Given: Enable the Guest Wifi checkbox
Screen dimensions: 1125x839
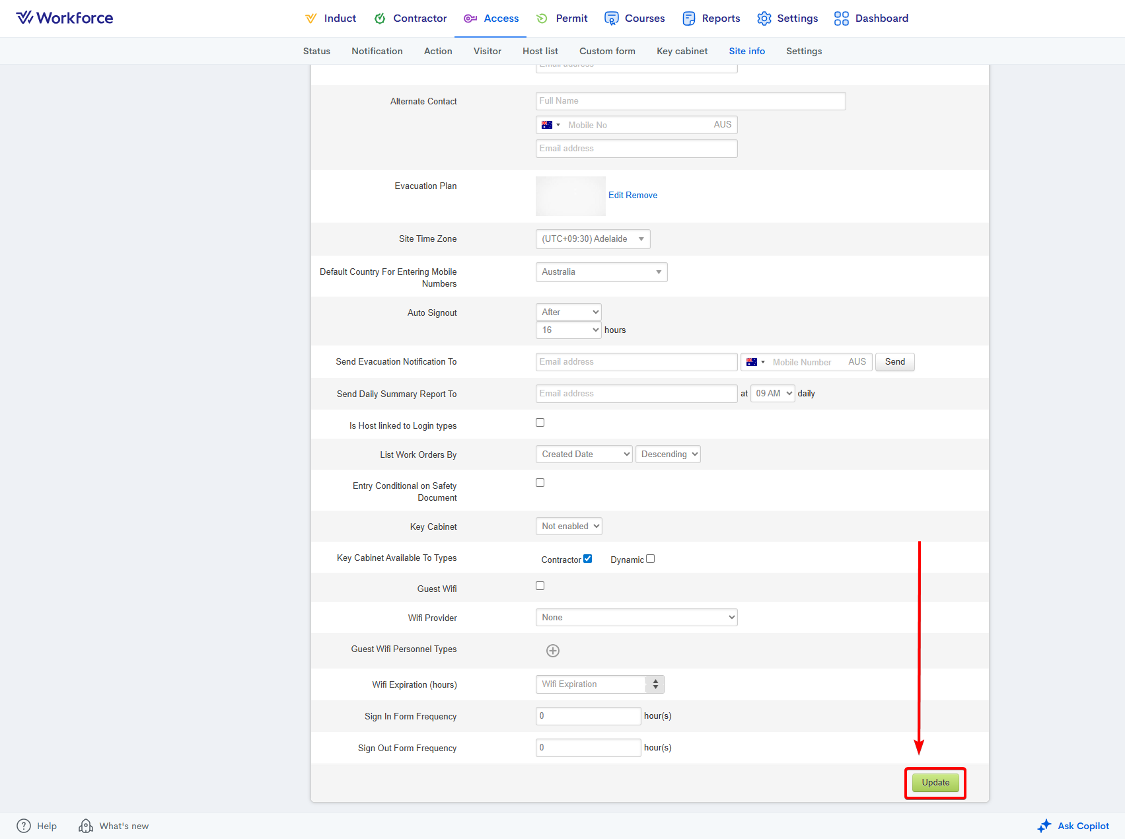Looking at the screenshot, I should point(540,586).
